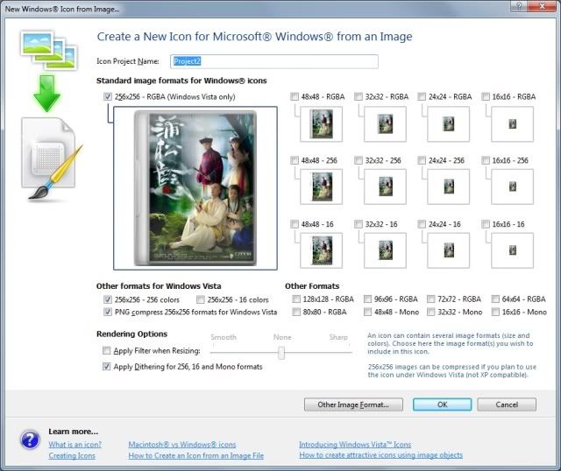Close the New Windows Icon from Image dialog
The width and height of the screenshot is (561, 471).
coord(542,6)
